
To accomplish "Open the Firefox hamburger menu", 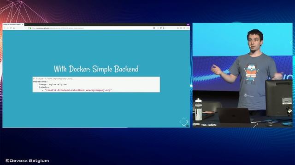I will 188,28.
